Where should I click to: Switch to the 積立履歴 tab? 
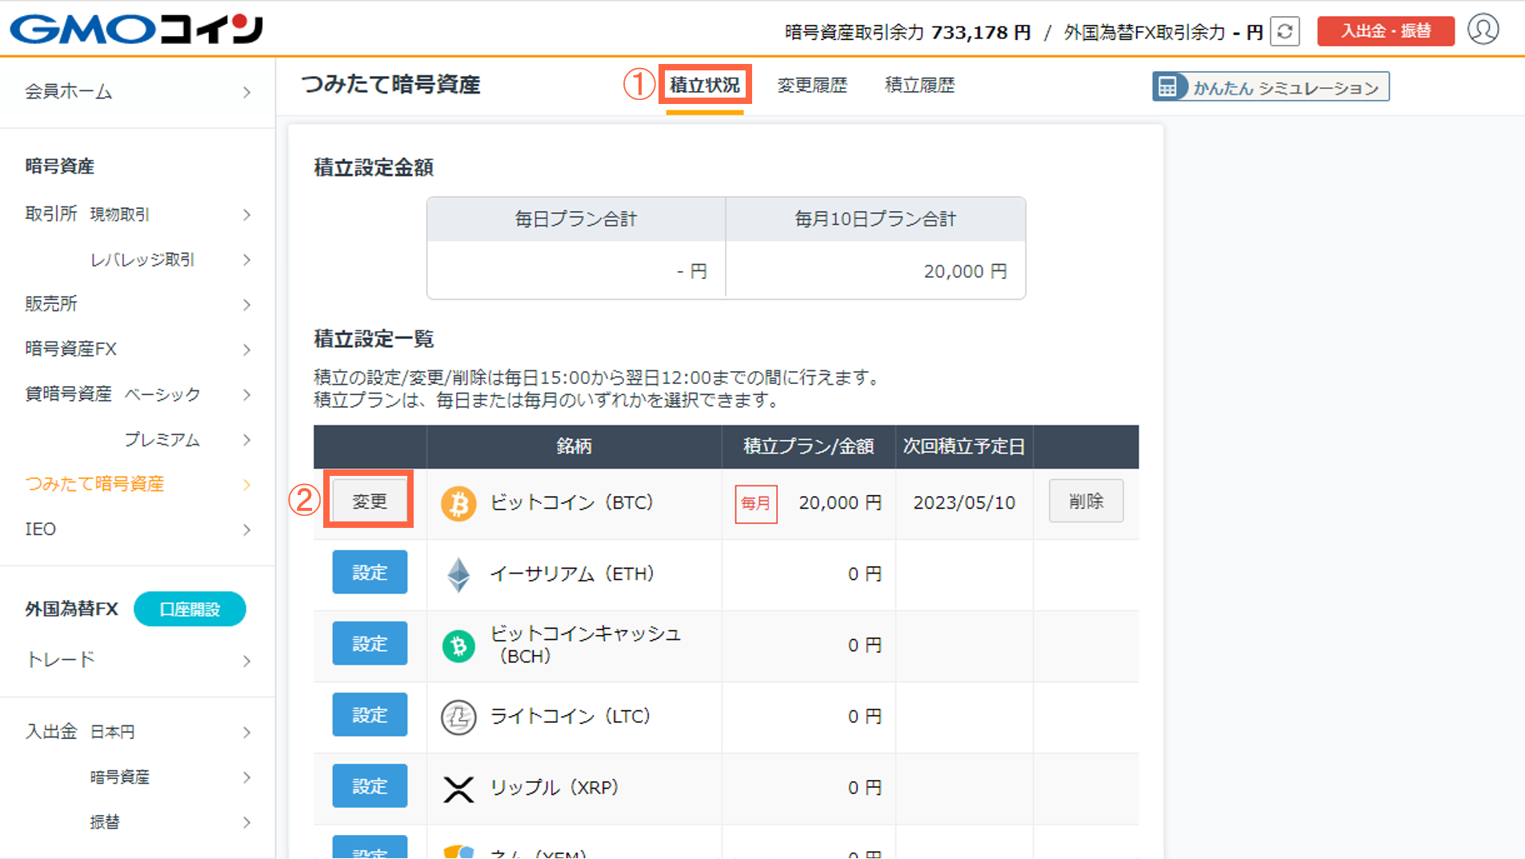coord(919,85)
